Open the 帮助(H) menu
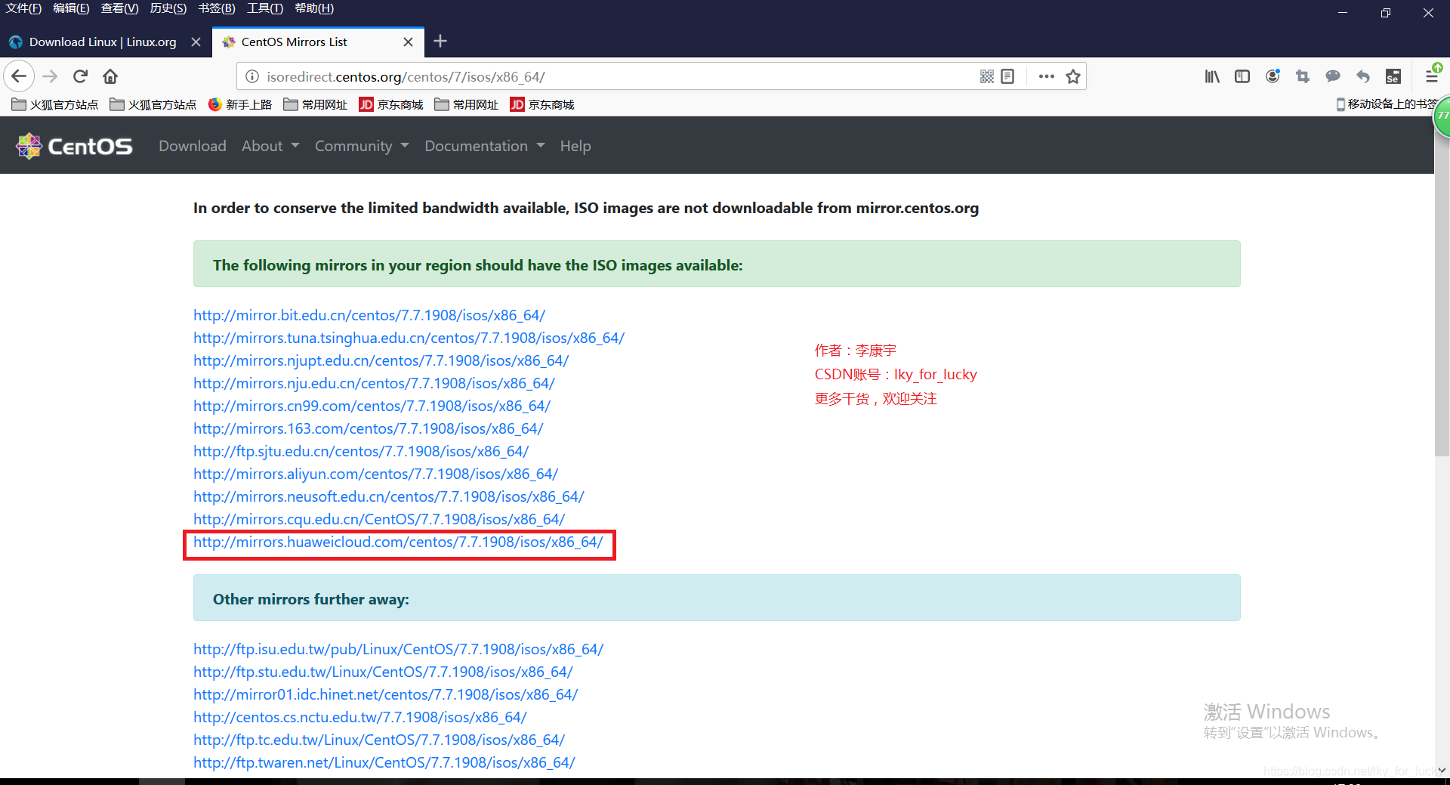This screenshot has width=1450, height=785. [x=314, y=8]
